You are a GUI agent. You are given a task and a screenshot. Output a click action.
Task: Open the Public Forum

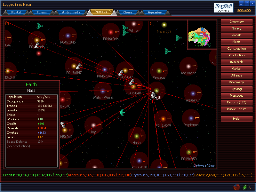coord(236,109)
